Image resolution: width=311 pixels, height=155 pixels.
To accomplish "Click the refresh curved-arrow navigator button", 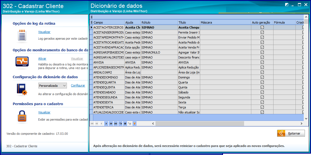I will pos(121,123).
